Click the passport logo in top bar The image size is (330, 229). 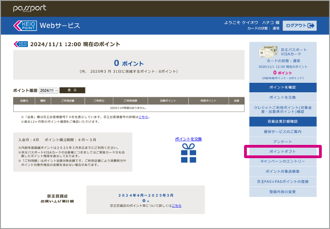30,8
